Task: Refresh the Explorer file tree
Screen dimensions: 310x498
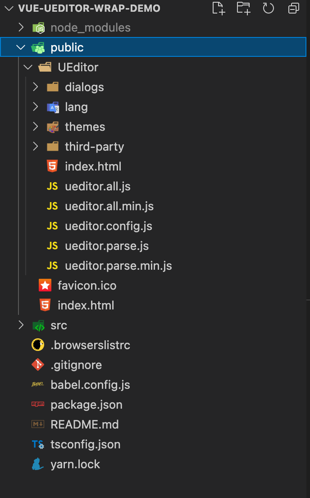Action: 269,8
